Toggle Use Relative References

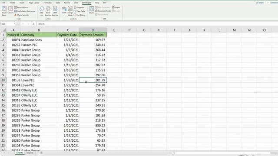click(25, 11)
